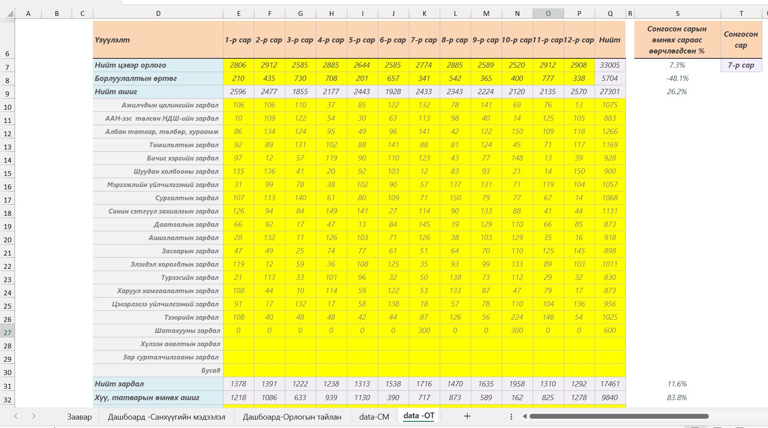Viewport: 768px width, 428px height.
Task: Click Засварын зардал label
Action: [x=190, y=251]
